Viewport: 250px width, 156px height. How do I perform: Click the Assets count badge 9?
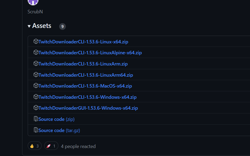pyautogui.click(x=62, y=26)
